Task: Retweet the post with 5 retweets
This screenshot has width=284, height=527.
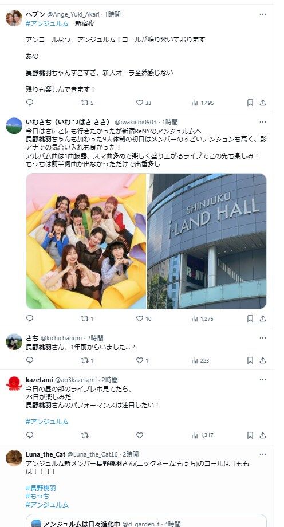Action: (x=86, y=103)
